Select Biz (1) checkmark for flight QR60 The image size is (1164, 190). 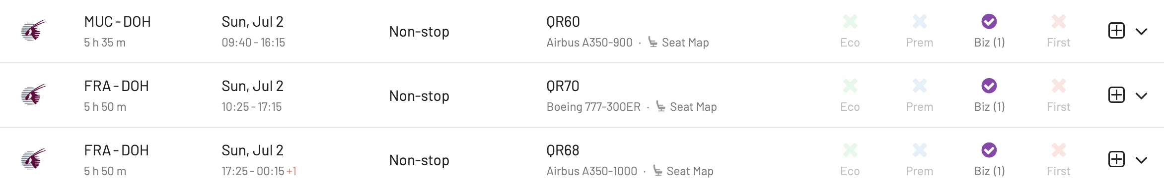pyautogui.click(x=989, y=21)
